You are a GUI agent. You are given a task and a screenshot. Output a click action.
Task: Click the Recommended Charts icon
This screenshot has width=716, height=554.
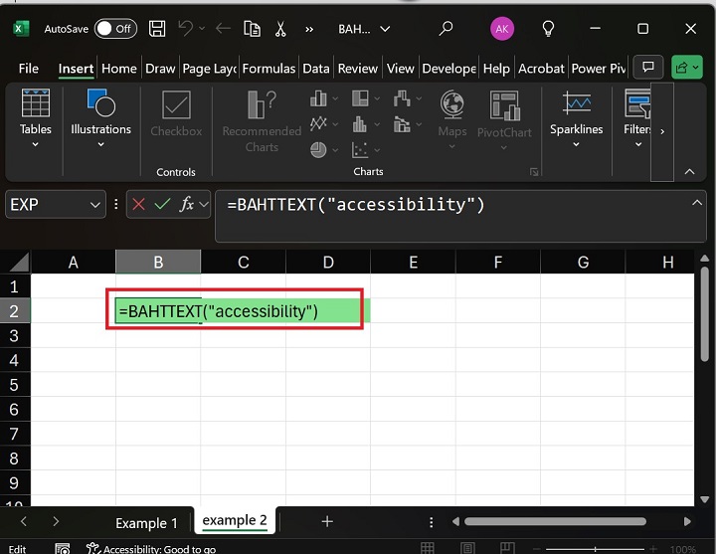coord(262,107)
